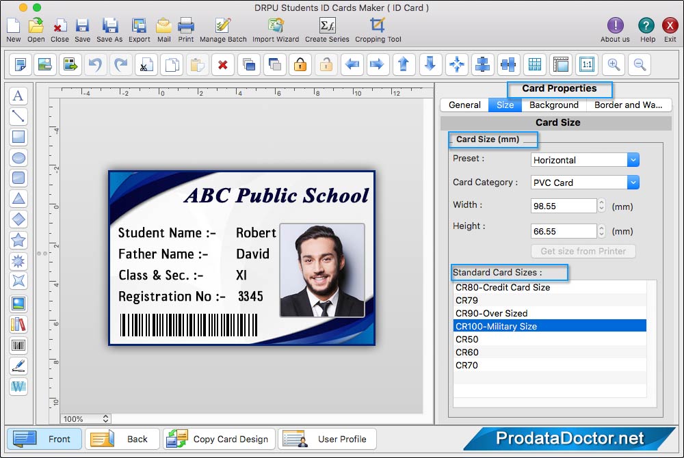Zoom out with magnifier minus icon

pyautogui.click(x=640, y=64)
